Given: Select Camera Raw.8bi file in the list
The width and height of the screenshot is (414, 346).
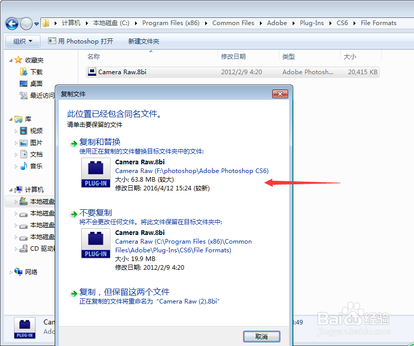Looking at the screenshot, I should coord(233,72).
